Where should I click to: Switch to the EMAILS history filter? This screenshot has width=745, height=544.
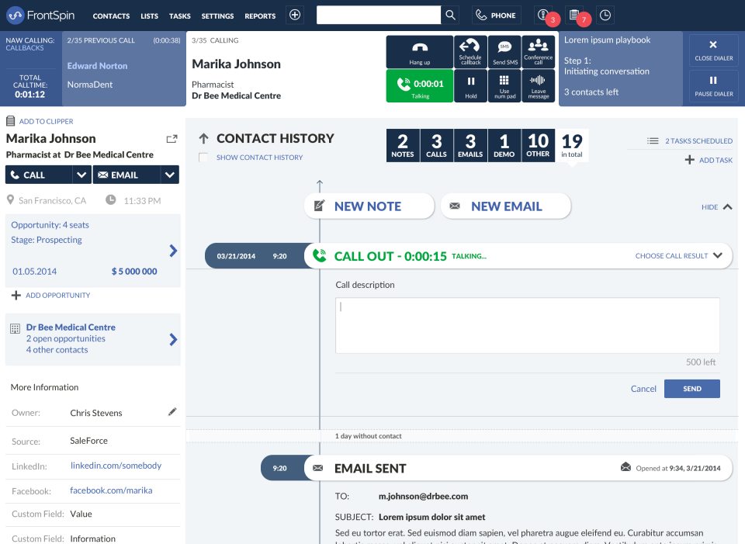click(x=470, y=145)
